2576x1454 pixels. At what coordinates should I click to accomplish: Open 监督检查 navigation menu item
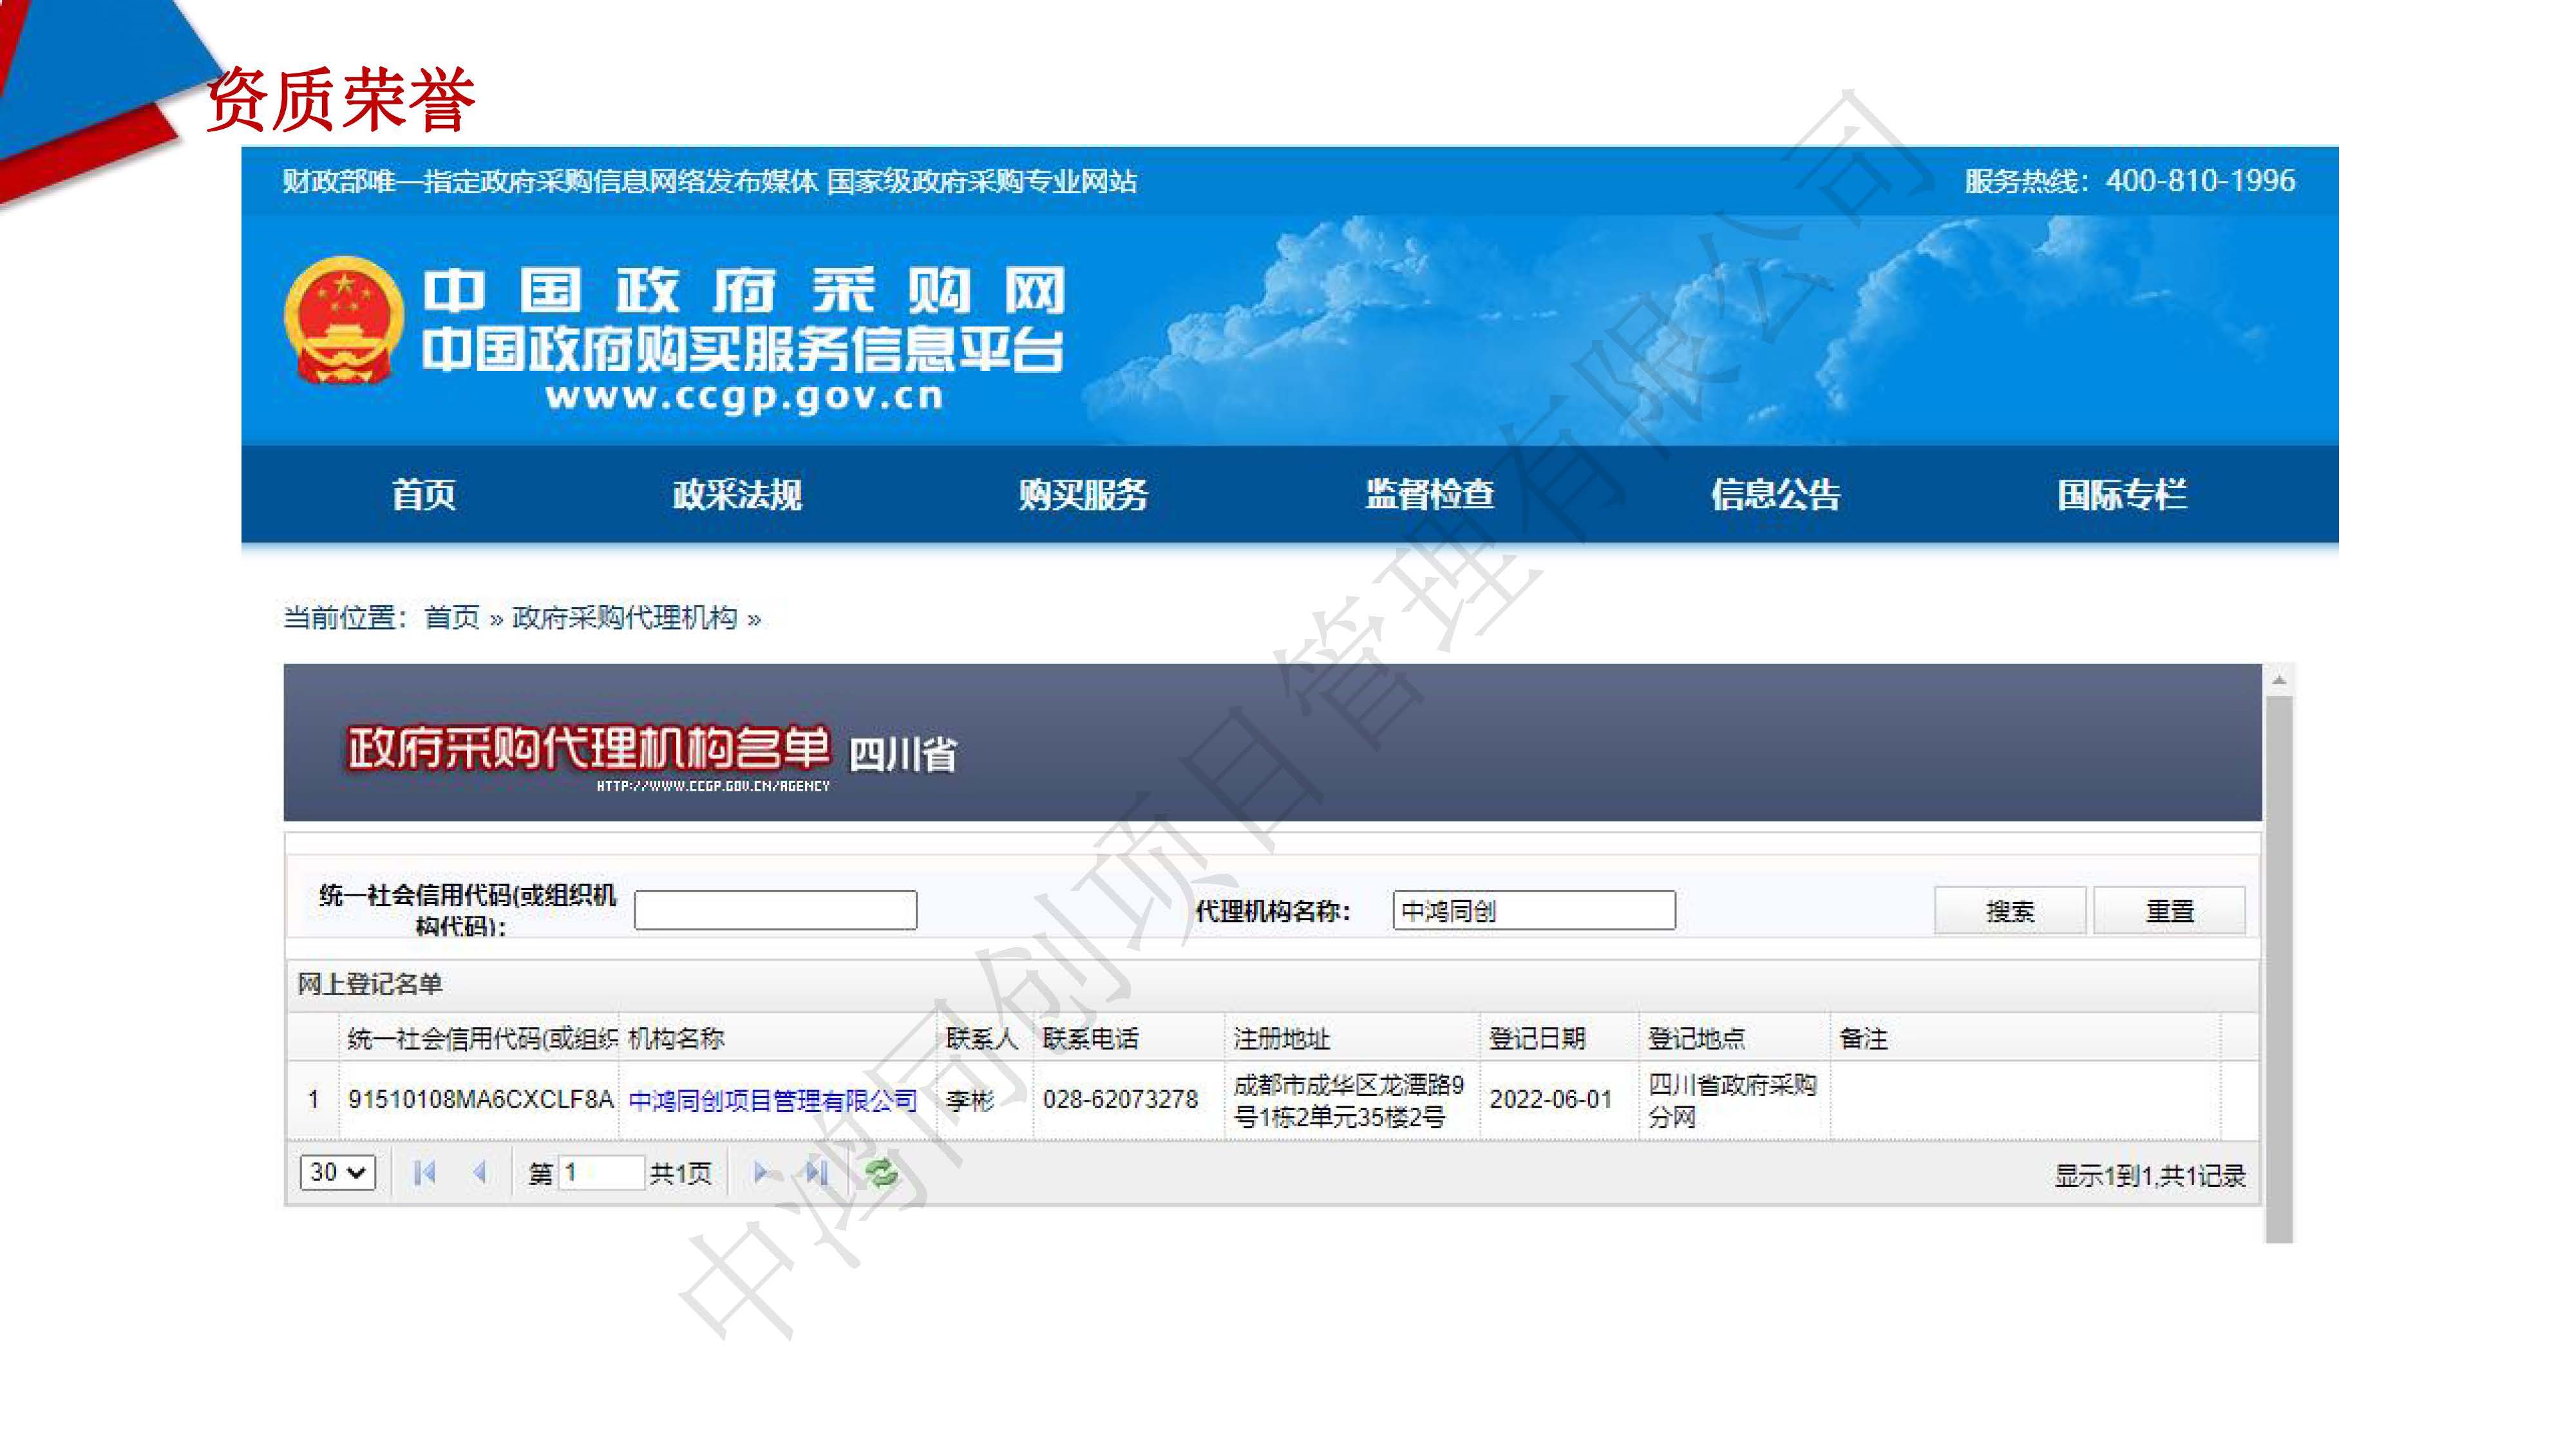tap(1430, 494)
